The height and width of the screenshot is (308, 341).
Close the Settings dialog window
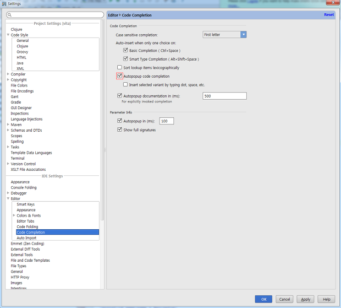[333, 2]
